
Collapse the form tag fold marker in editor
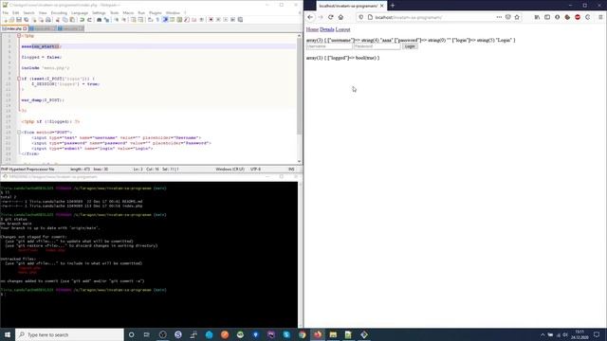coord(19,133)
